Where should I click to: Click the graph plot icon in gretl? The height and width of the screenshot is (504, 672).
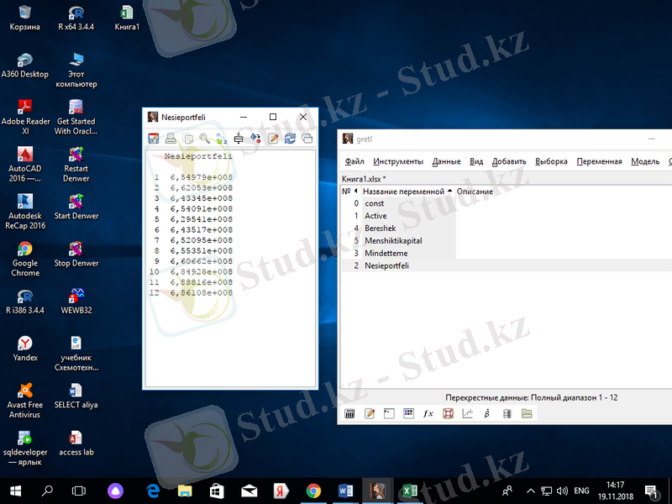[468, 413]
